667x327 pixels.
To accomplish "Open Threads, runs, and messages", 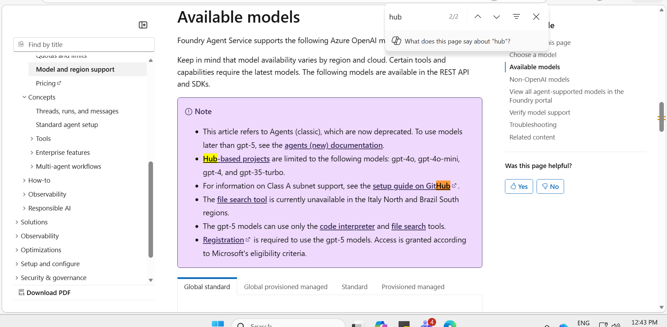I will tap(77, 111).
